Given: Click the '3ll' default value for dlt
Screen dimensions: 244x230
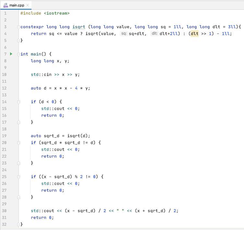Looking at the screenshot, I should 232,27.
